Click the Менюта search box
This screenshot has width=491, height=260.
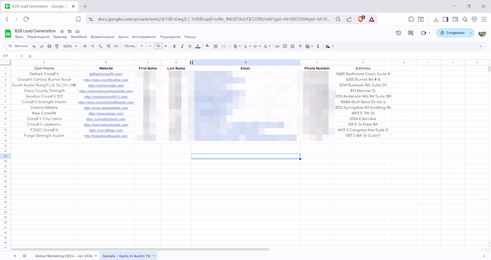pos(18,46)
